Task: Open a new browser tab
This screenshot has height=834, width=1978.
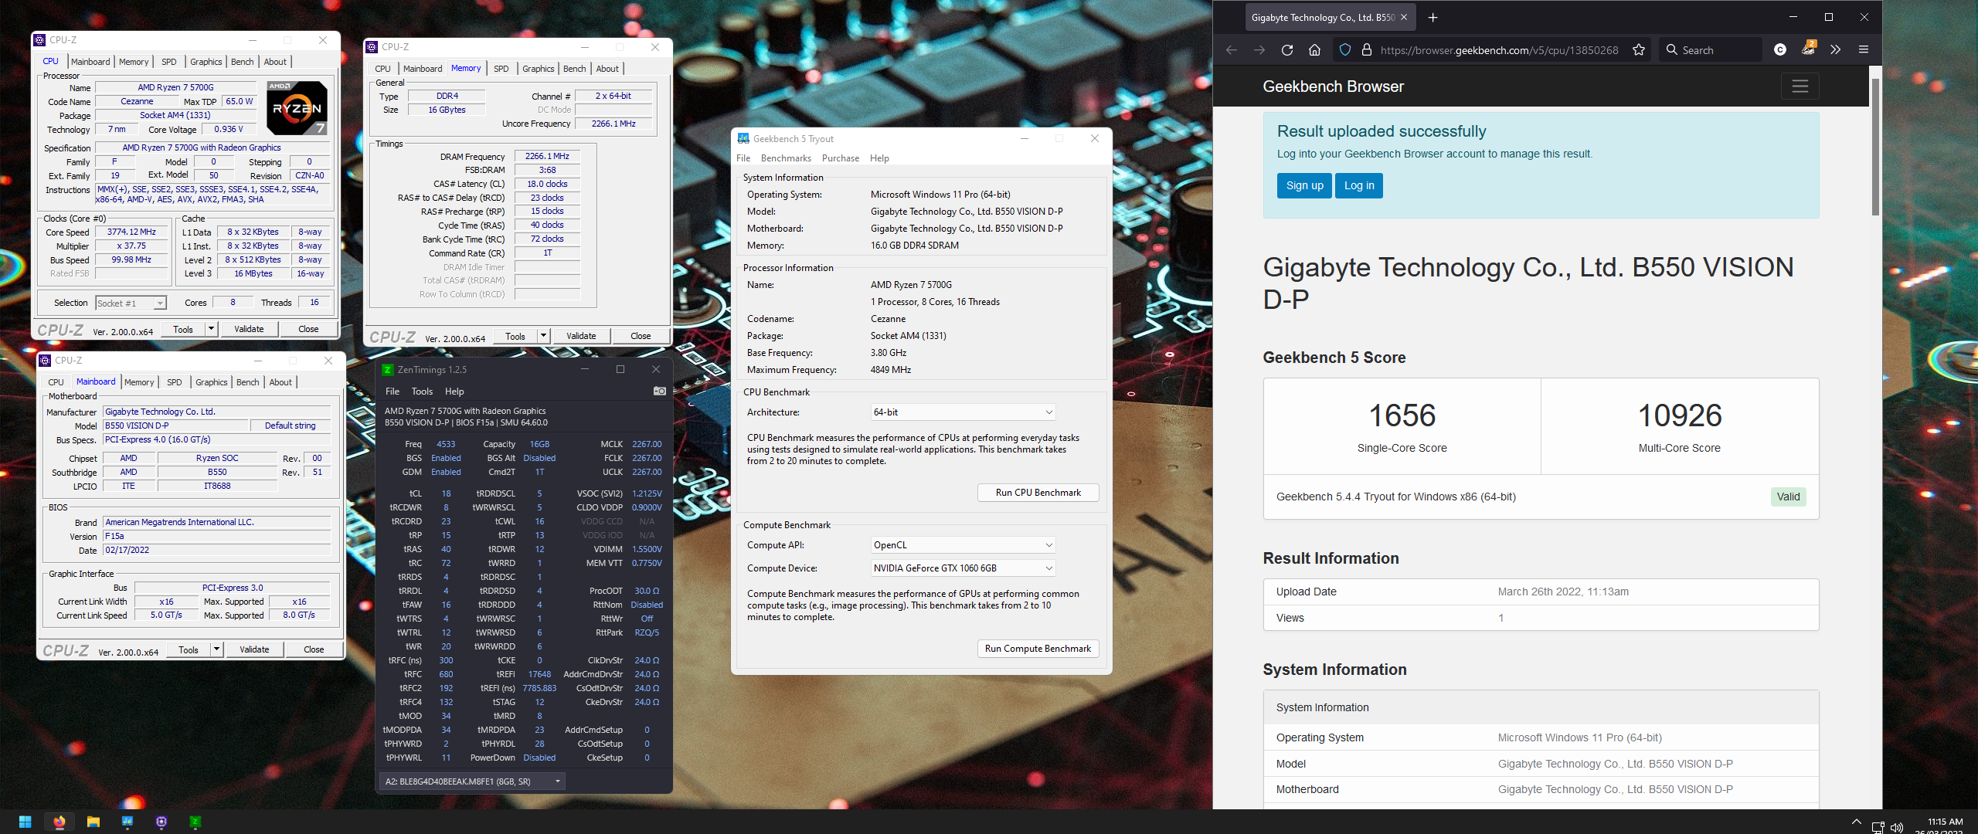Action: [x=1433, y=18]
